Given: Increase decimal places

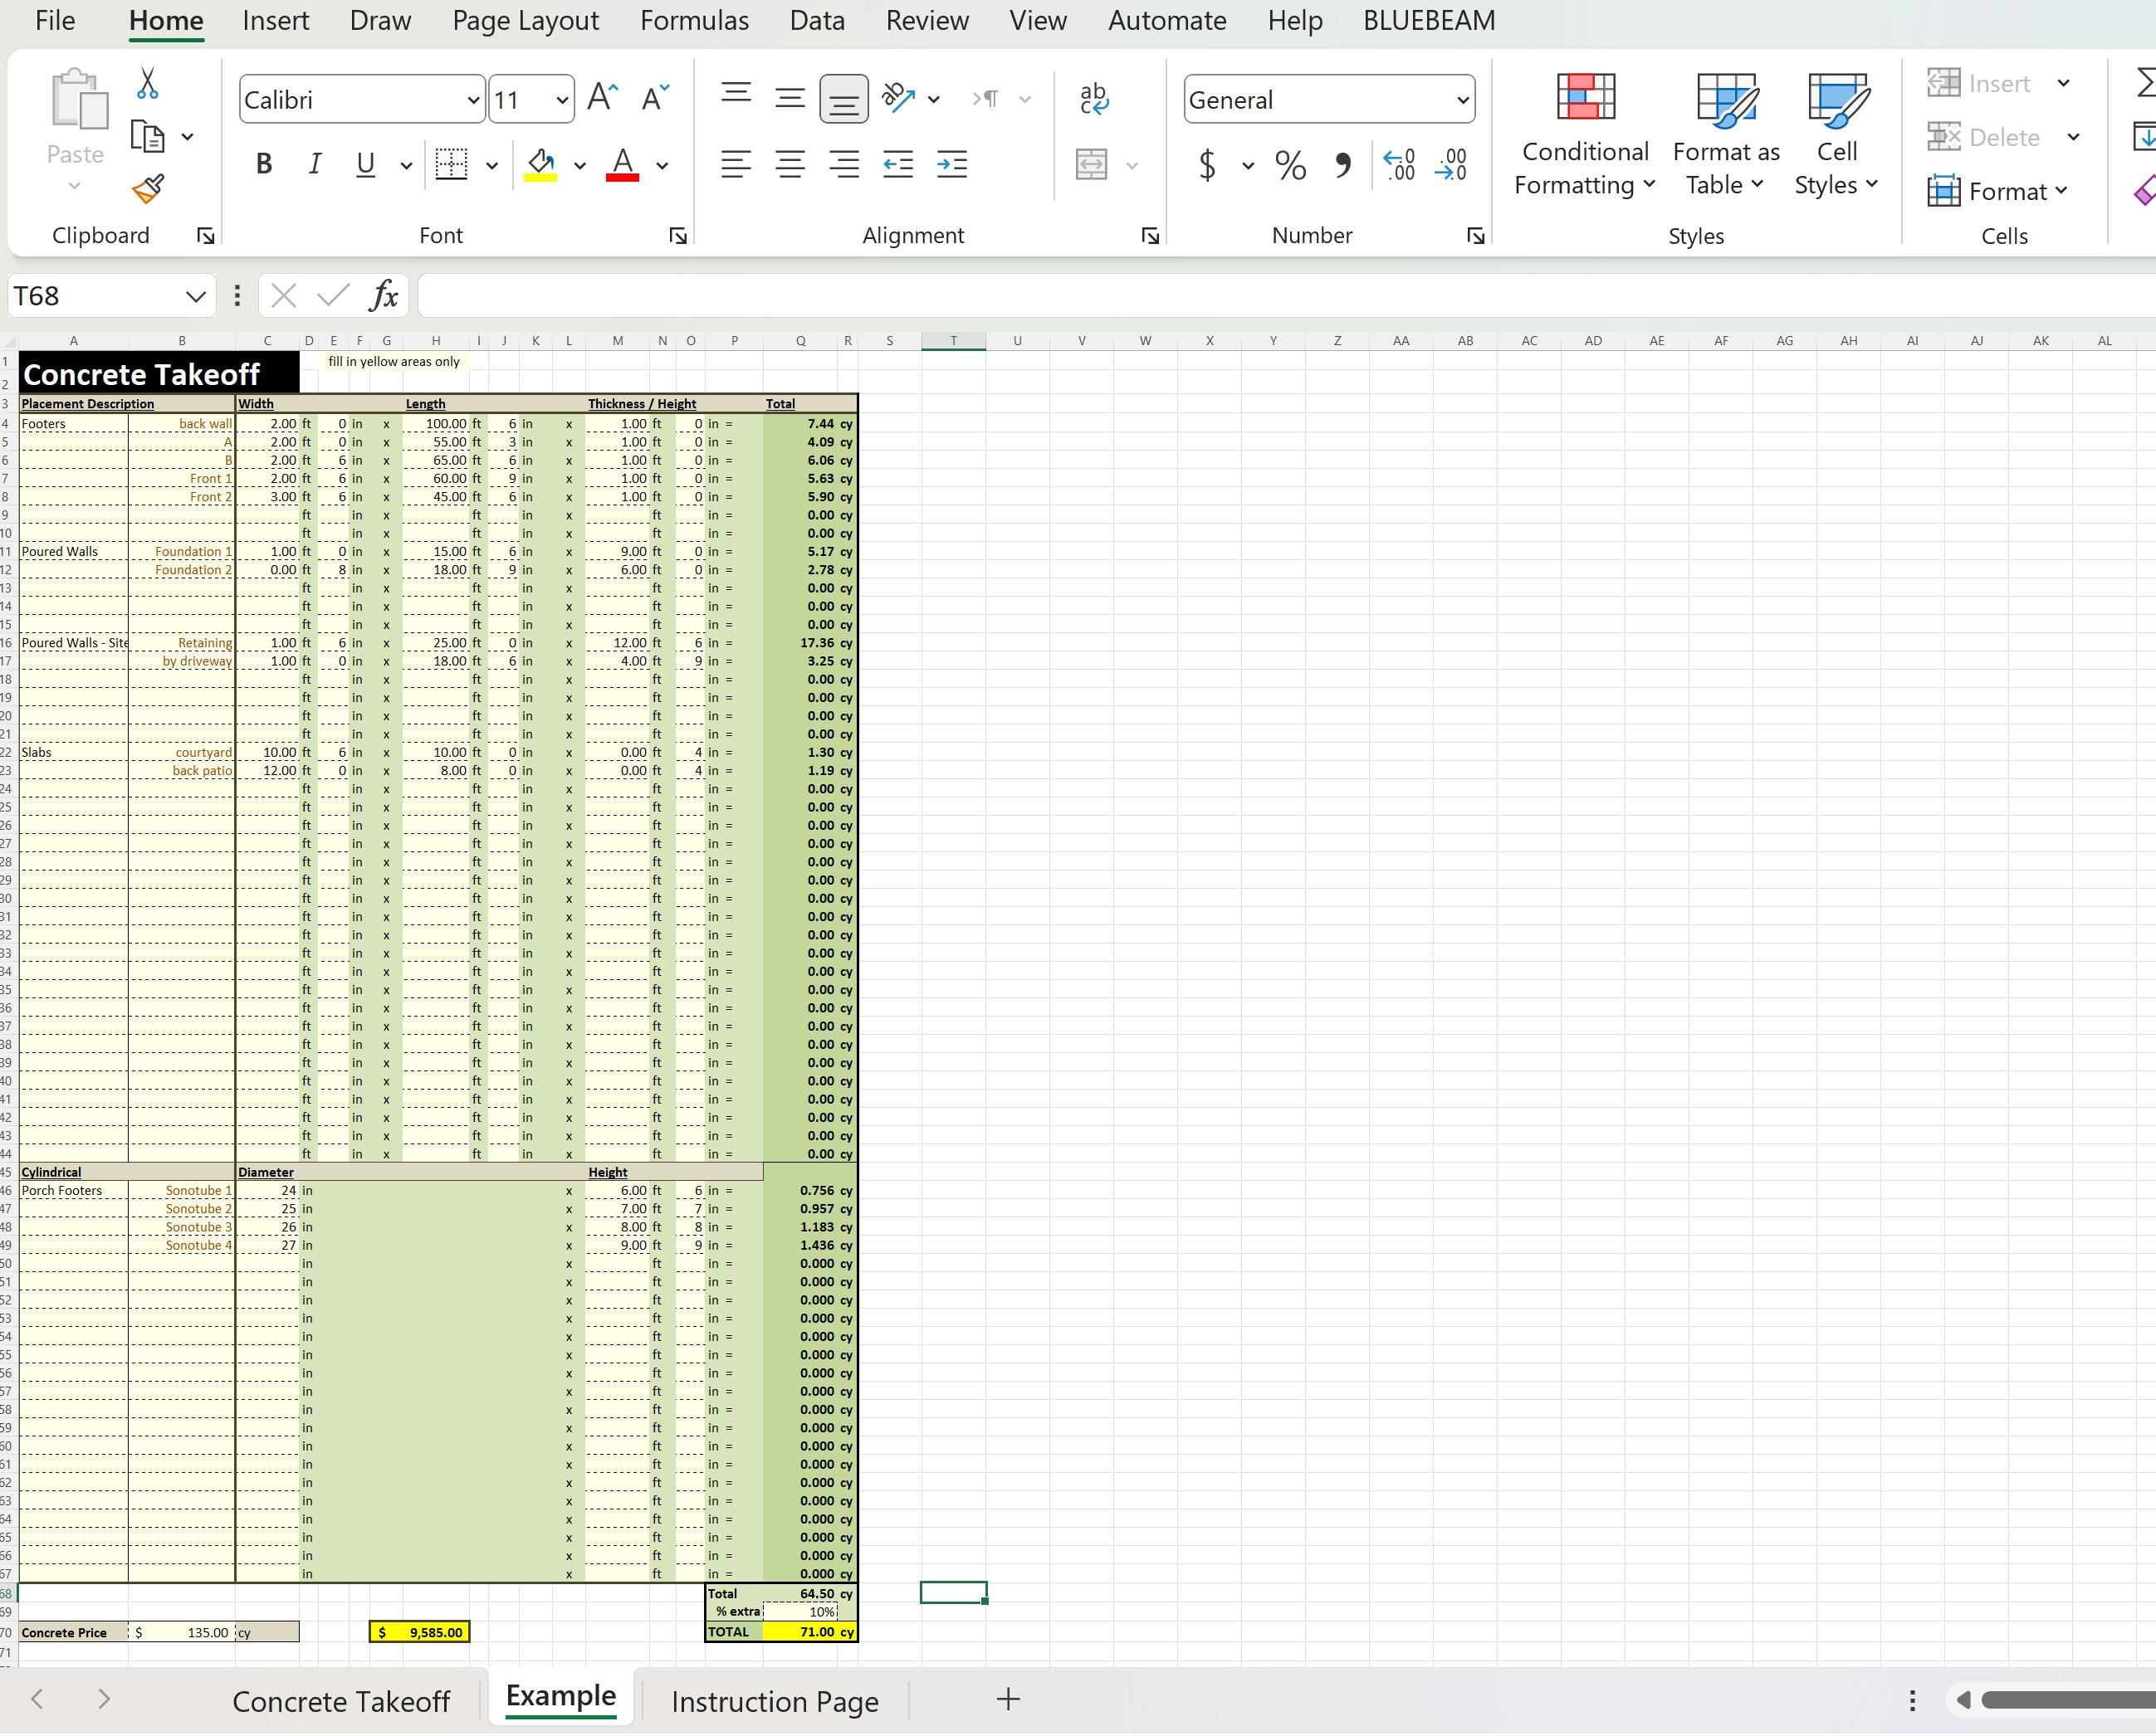Looking at the screenshot, I should point(1400,165).
